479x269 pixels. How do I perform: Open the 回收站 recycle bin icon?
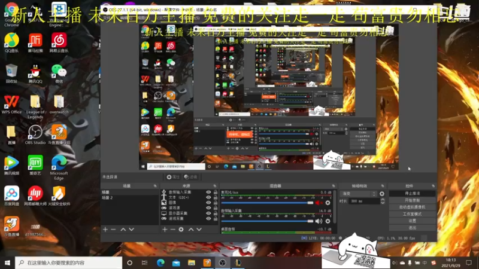(x=11, y=74)
